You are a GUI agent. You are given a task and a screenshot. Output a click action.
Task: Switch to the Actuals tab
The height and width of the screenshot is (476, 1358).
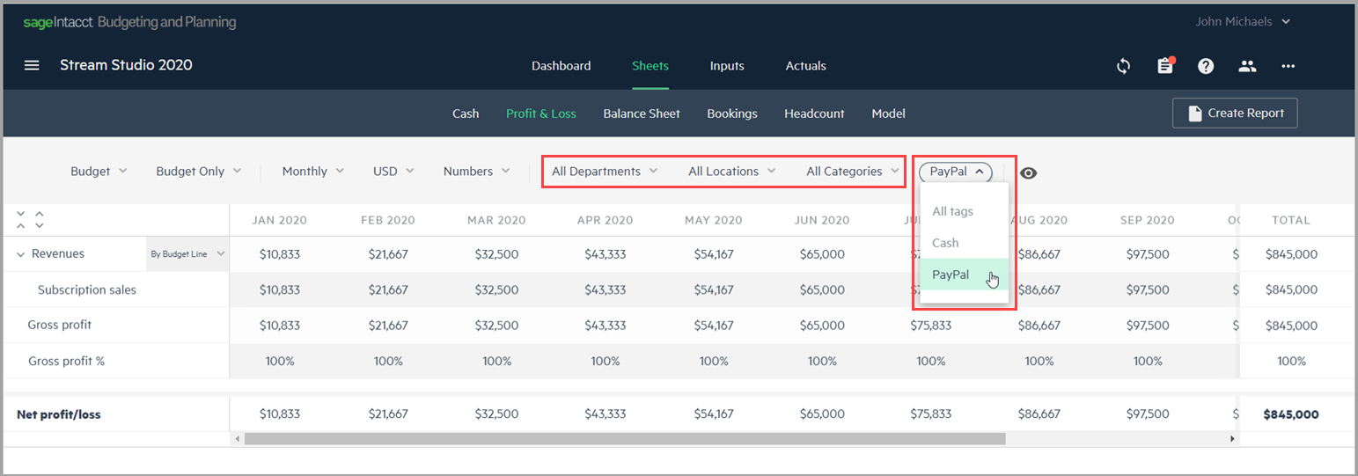coord(806,66)
